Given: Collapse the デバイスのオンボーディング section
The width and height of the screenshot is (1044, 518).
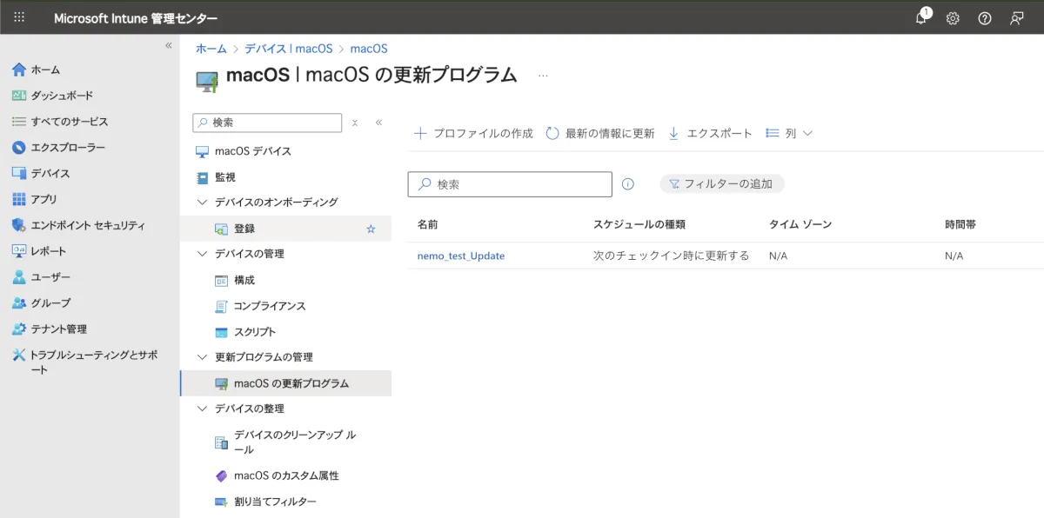Looking at the screenshot, I should tap(203, 203).
